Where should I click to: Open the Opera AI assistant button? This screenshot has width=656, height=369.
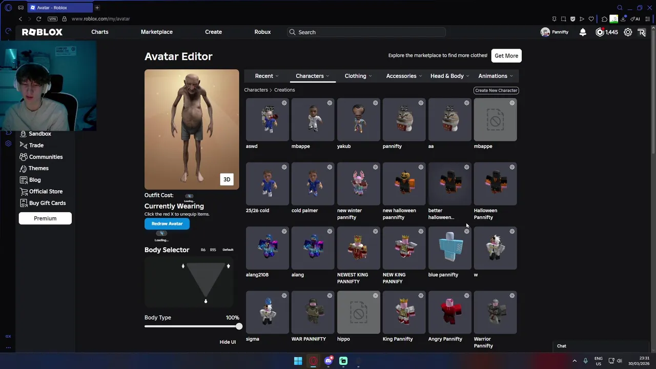click(635, 19)
